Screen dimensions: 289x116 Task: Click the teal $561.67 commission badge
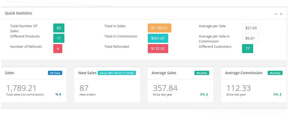click(158, 38)
